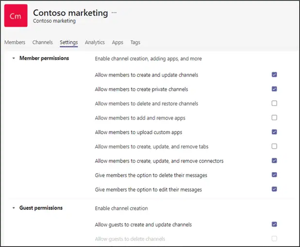Click 'Allow members to create and update channels' label
300x247 pixels.
tap(147, 75)
